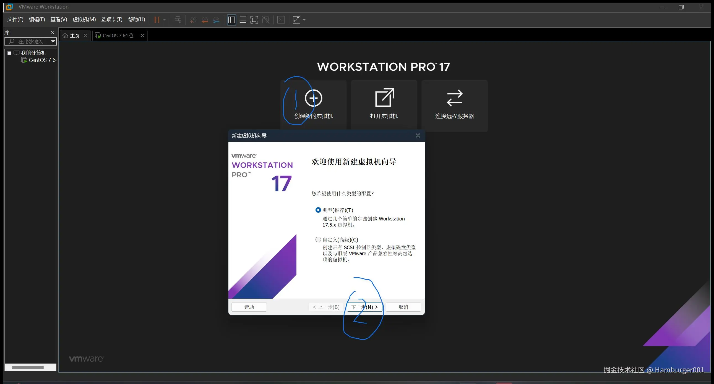This screenshot has height=384, width=714.
Task: Toggle the library panel visibility
Action: (231, 20)
